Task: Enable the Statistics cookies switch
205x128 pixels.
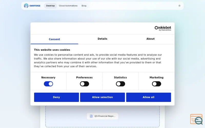Action: [x=120, y=84]
